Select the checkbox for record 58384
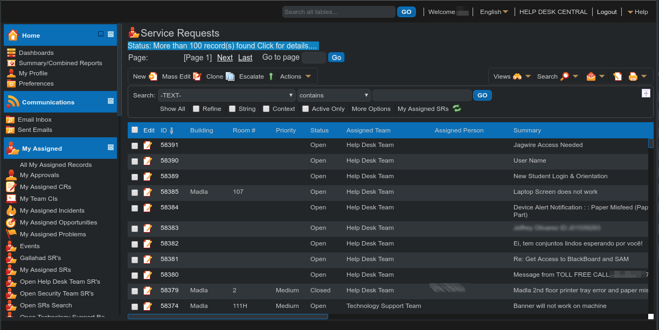Viewport: 659px width, 330px height. click(135, 208)
